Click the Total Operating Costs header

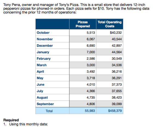pos(110,24)
